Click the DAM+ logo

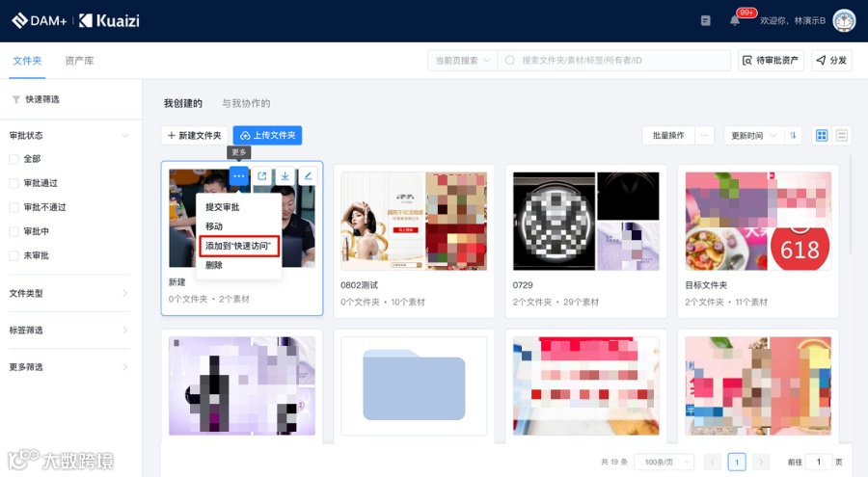[39, 20]
